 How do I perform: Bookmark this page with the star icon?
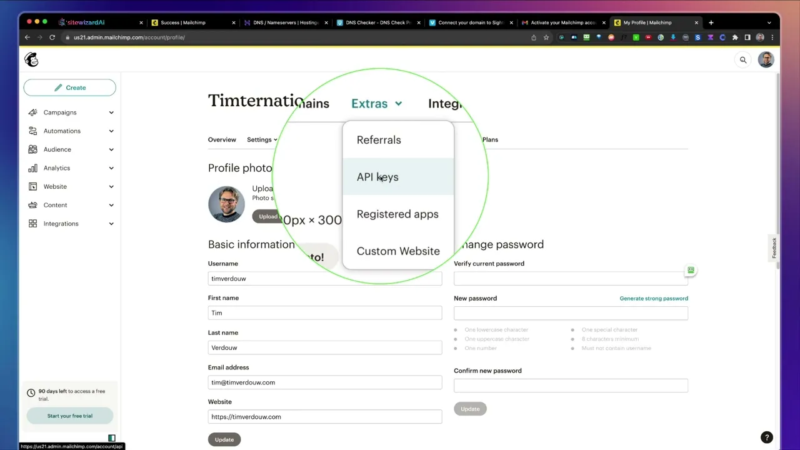[546, 37]
